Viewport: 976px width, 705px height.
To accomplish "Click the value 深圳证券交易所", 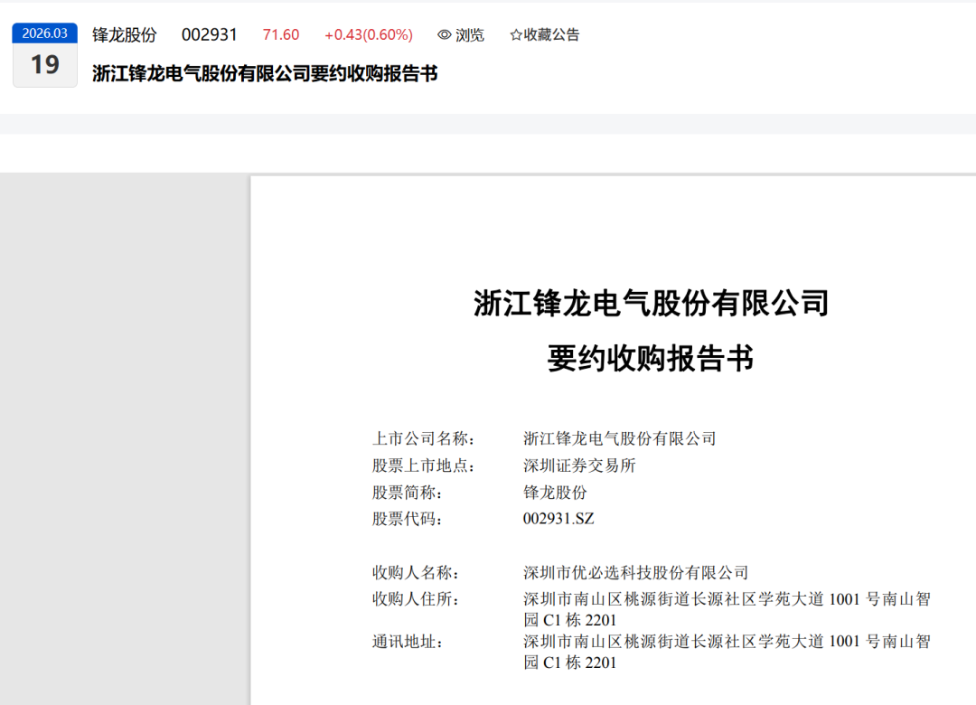I will 579,465.
